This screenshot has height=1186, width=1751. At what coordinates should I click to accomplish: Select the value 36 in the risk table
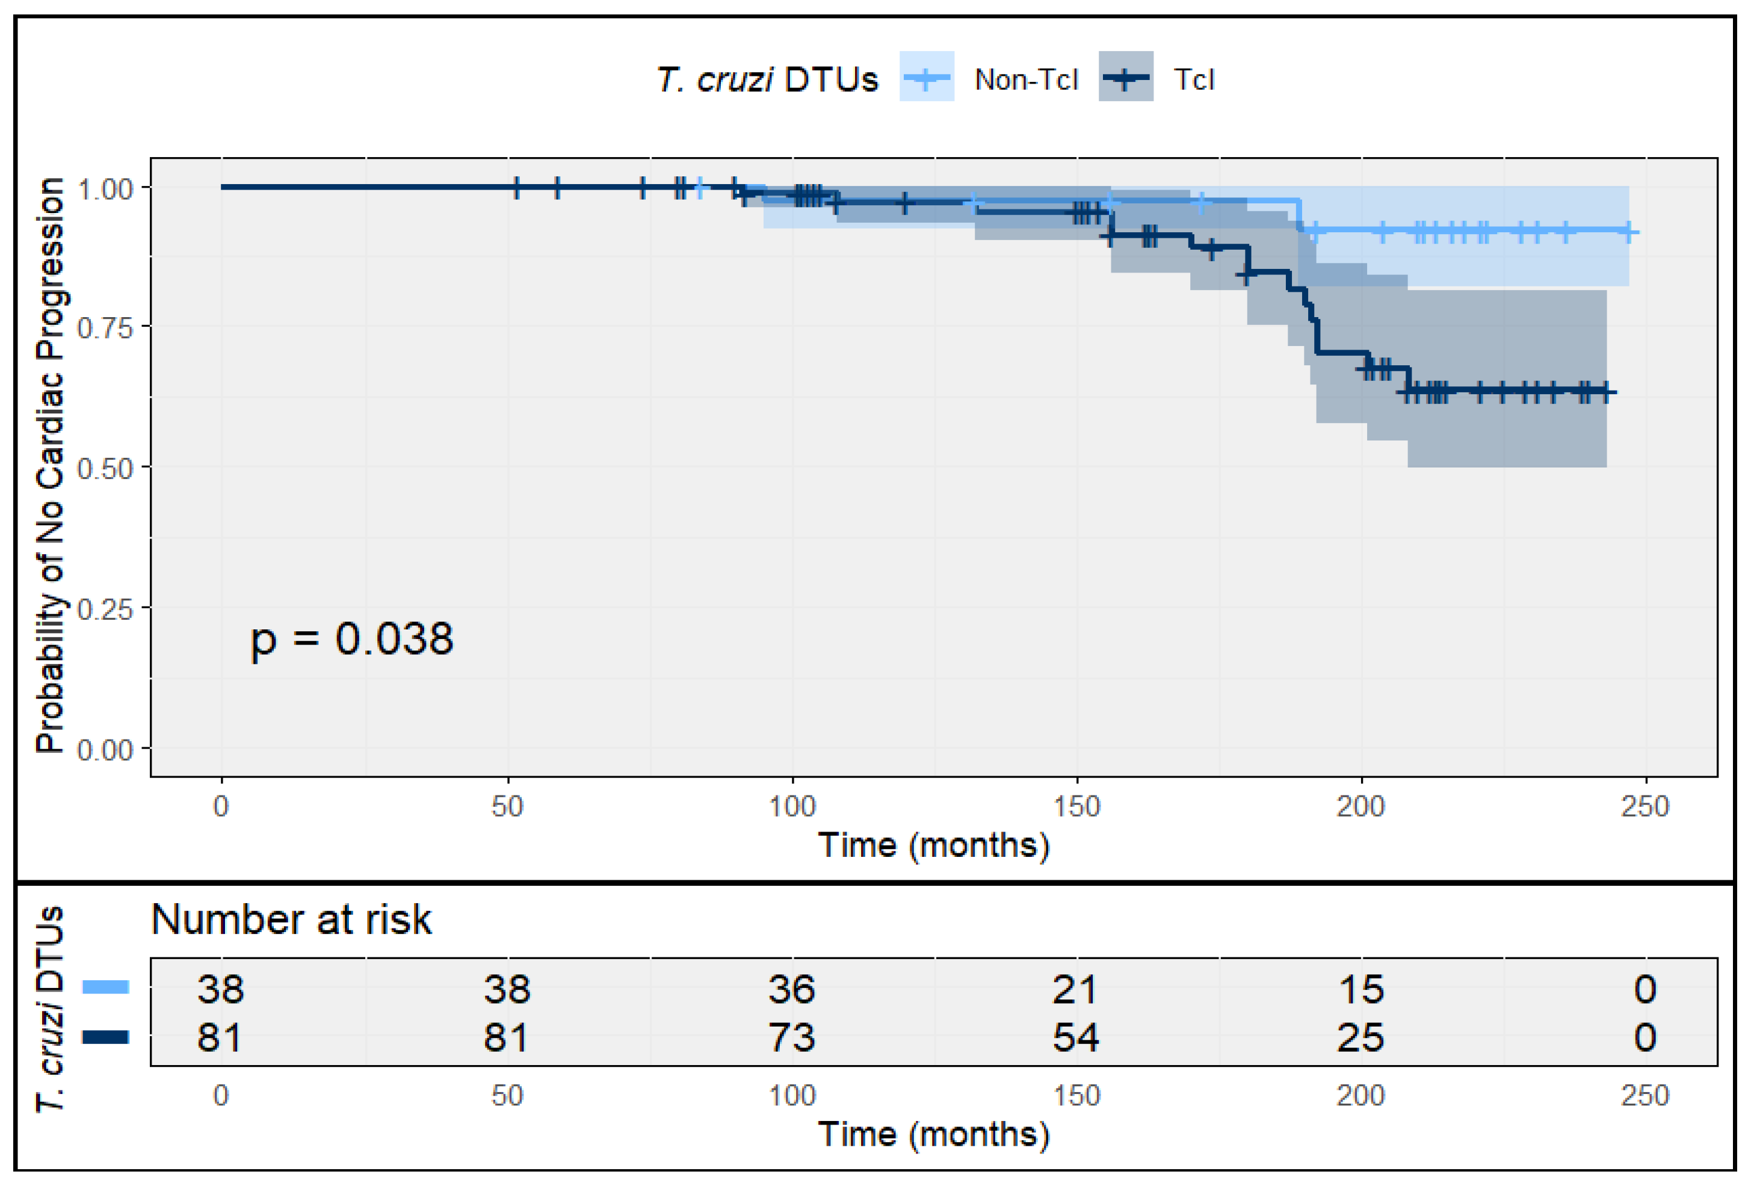791,989
